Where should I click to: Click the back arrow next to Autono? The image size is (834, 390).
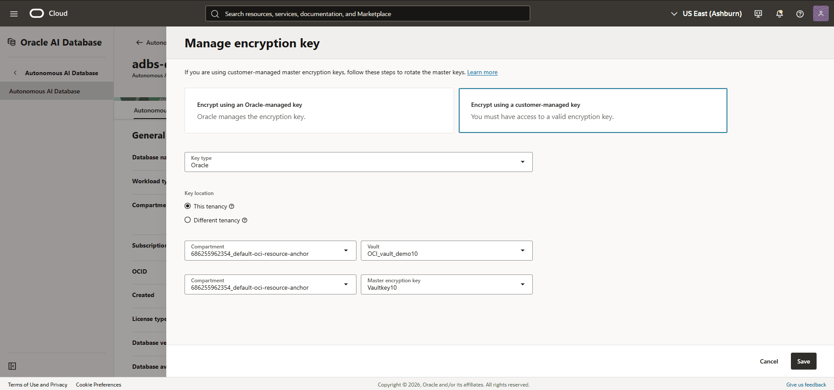coord(139,43)
